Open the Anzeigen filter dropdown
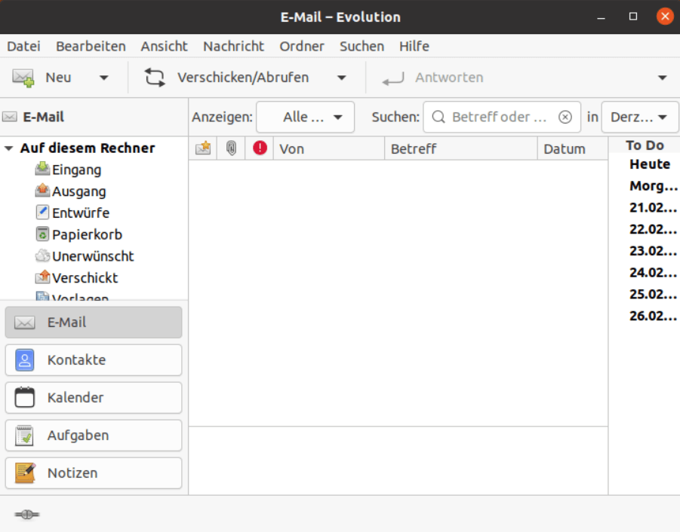The image size is (680, 532). [x=306, y=117]
